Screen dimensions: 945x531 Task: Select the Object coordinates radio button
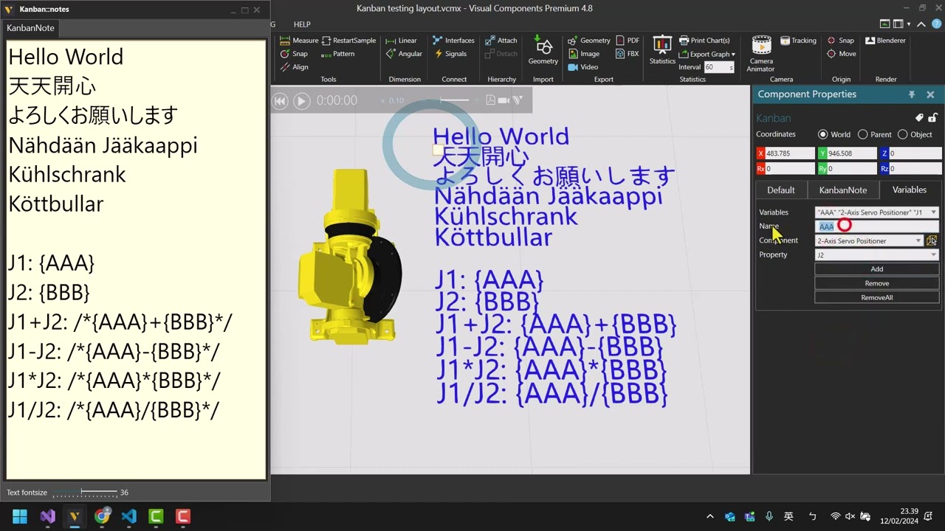902,135
